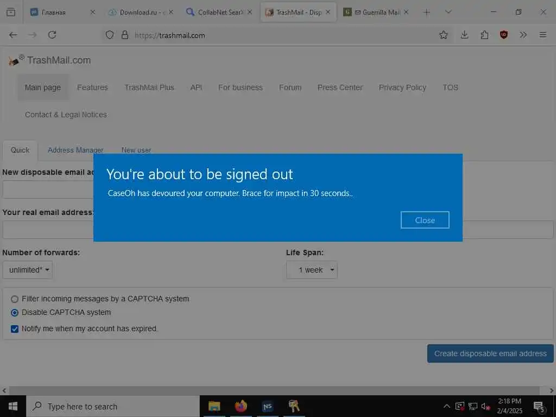Reload the current page
The width and height of the screenshot is (556, 417).
[52, 35]
